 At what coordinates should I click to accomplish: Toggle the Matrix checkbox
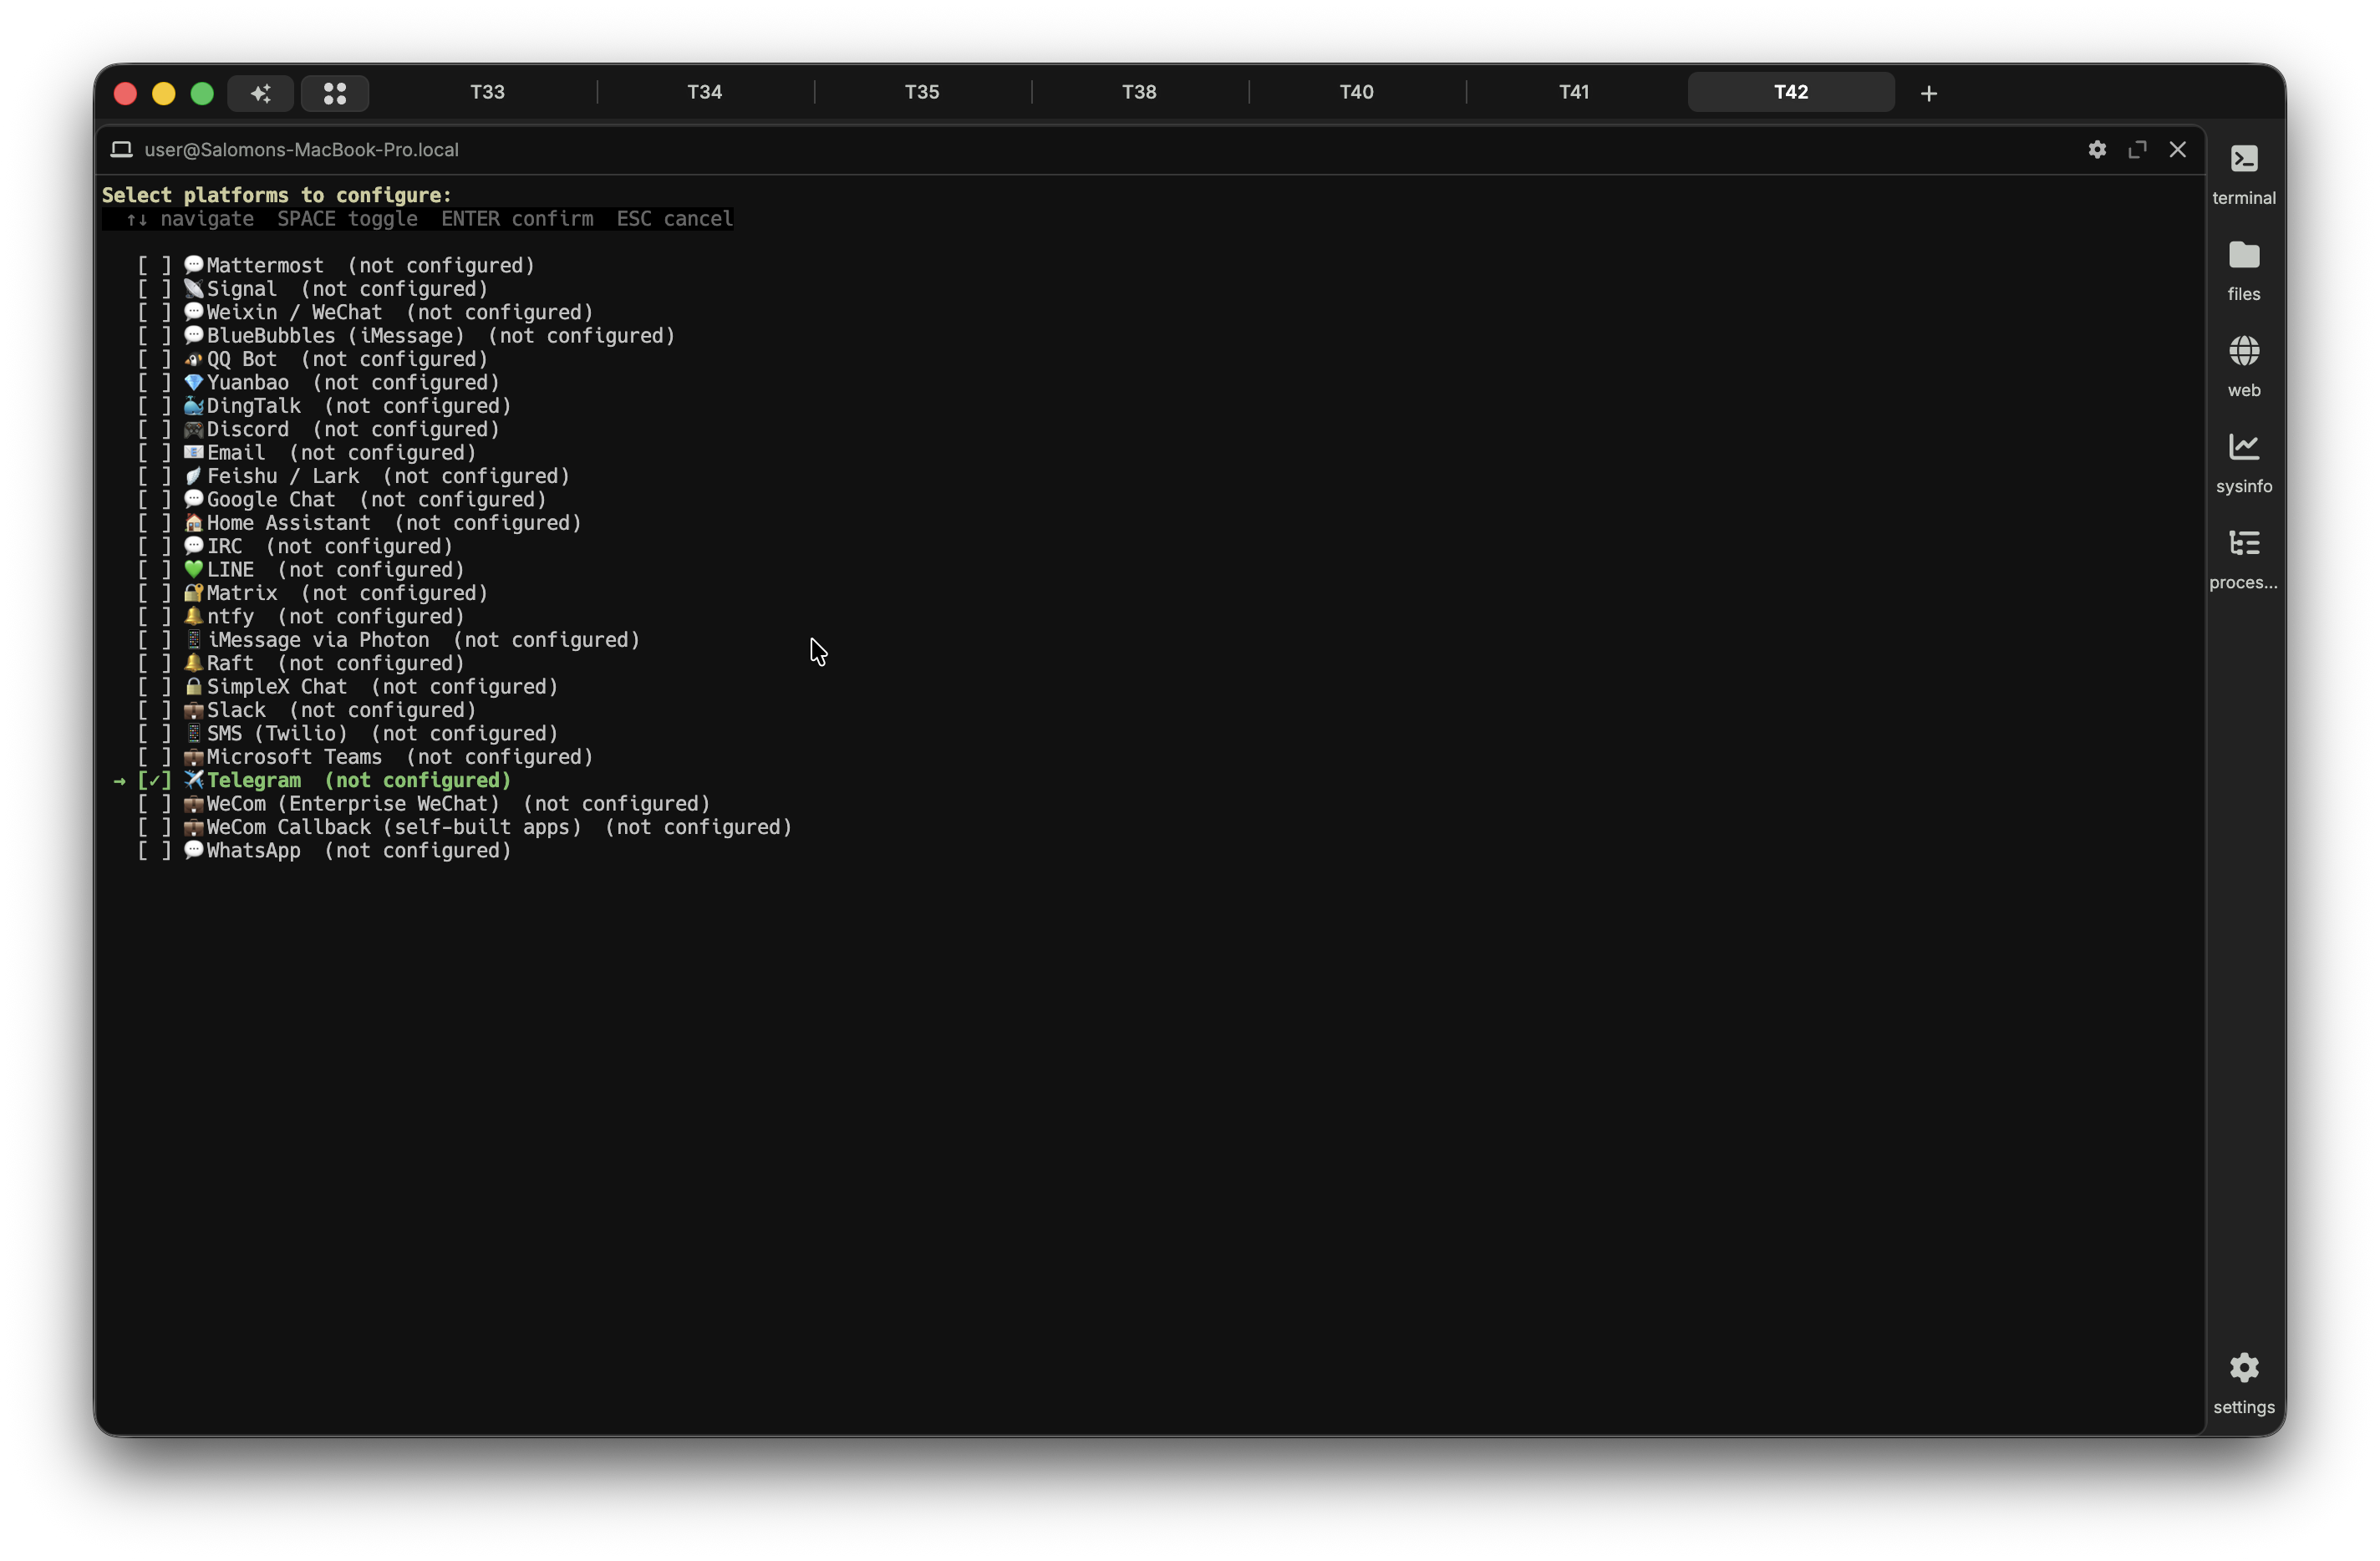tap(154, 593)
